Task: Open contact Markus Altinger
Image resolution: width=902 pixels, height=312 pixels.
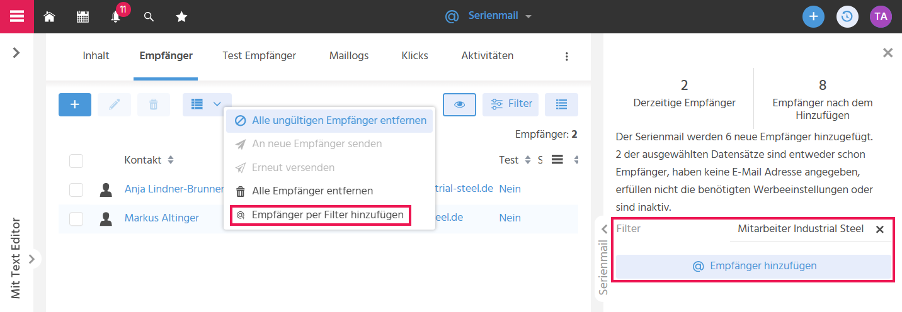Action: (x=162, y=218)
